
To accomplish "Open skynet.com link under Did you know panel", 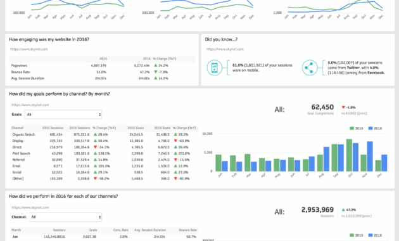I will click(x=225, y=49).
